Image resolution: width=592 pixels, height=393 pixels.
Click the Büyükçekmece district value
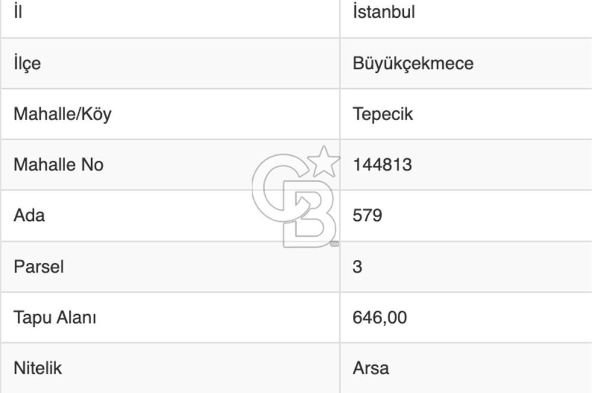(413, 63)
